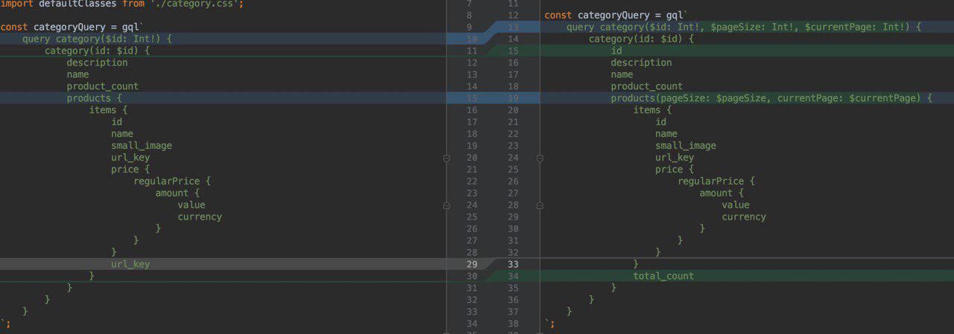Collapse the left gutter fold marker at line 20
The width and height of the screenshot is (954, 334).
pyautogui.click(x=446, y=158)
